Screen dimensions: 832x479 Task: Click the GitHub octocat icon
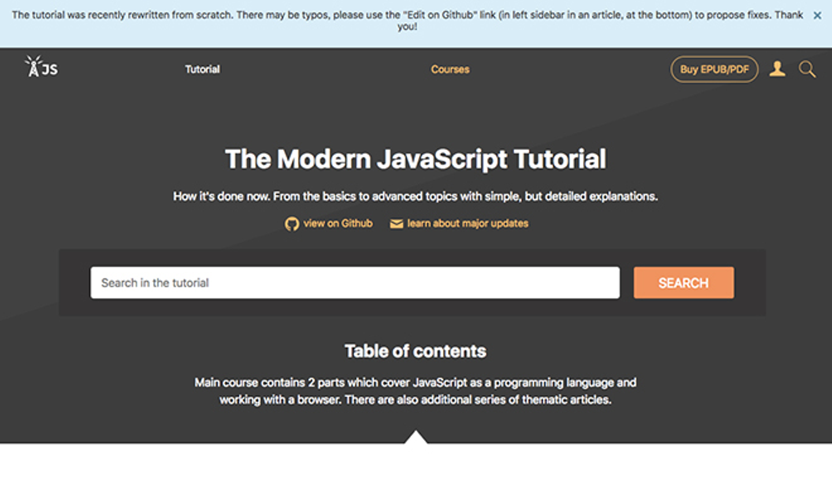(292, 224)
